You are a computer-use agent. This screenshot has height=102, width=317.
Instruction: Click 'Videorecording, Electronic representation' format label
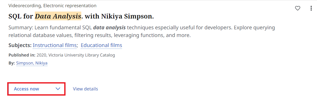52,5
